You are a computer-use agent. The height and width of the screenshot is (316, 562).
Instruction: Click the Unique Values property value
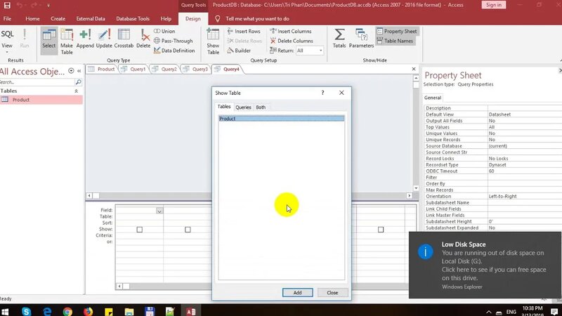(525, 133)
